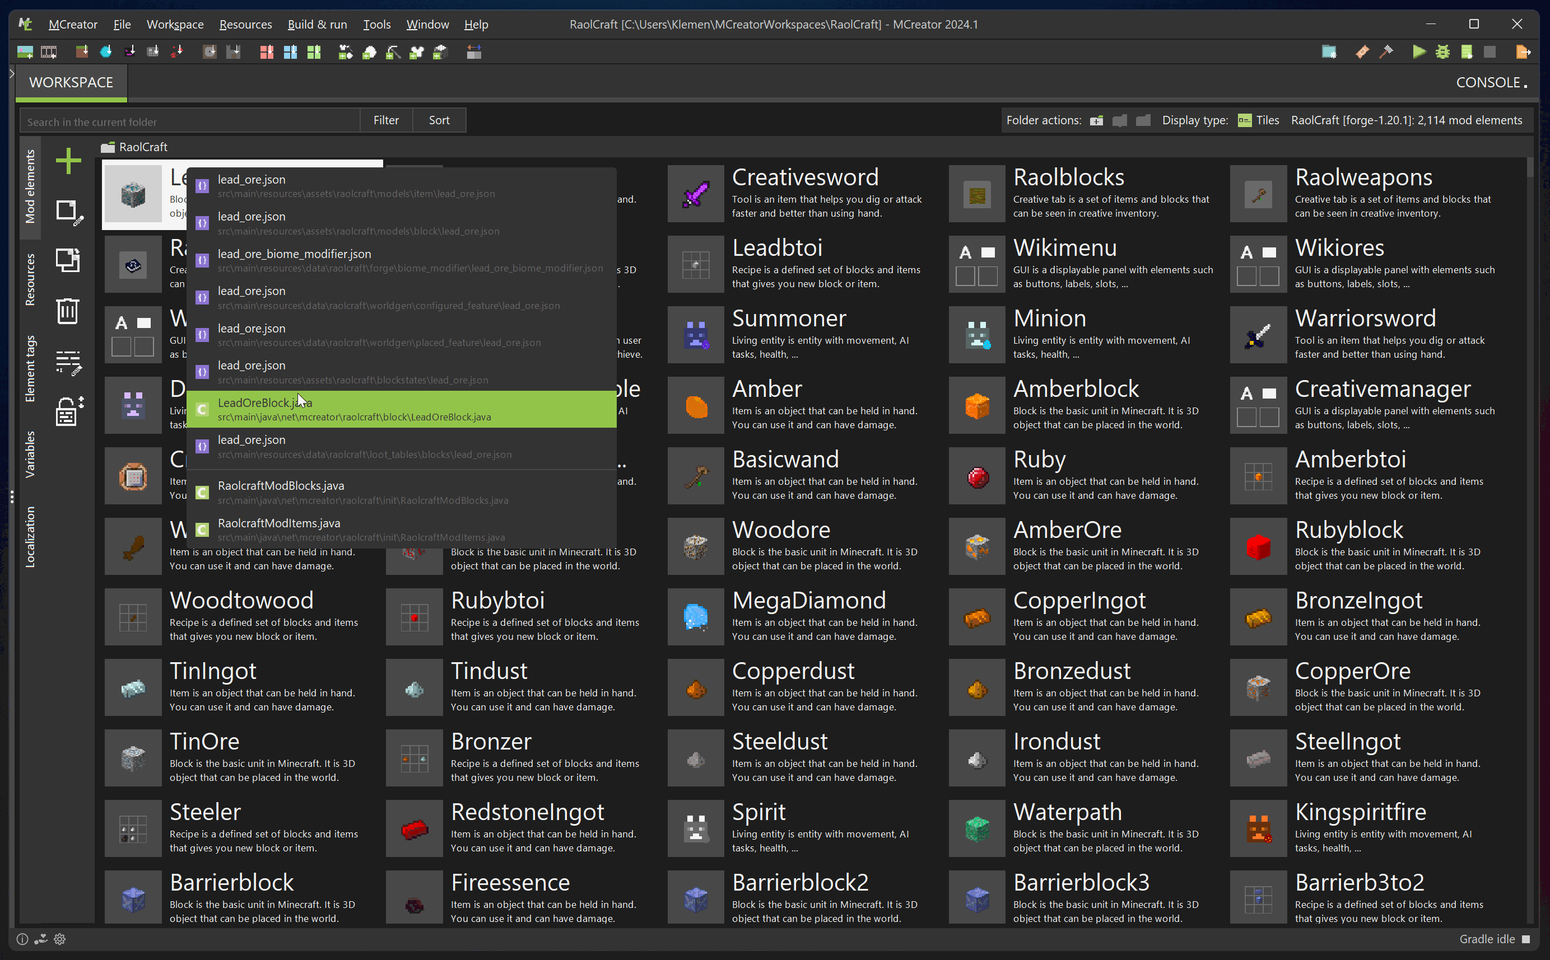Select the Ruby item tile
The image size is (1550, 960).
(x=1085, y=476)
